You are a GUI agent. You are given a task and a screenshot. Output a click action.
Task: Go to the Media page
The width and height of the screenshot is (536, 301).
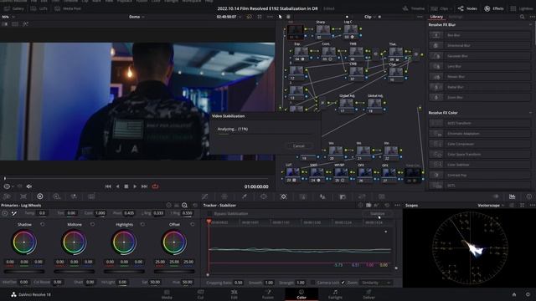point(167,294)
